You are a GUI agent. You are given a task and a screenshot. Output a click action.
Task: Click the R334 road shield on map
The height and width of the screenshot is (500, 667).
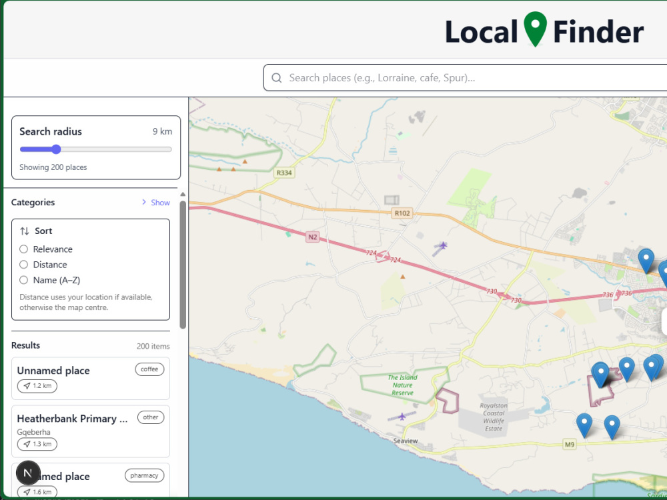(284, 173)
